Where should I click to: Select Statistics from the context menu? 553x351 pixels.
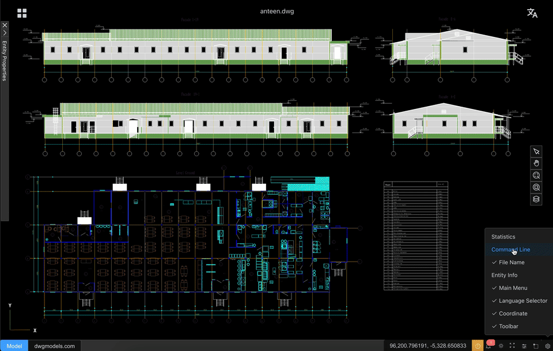point(503,236)
